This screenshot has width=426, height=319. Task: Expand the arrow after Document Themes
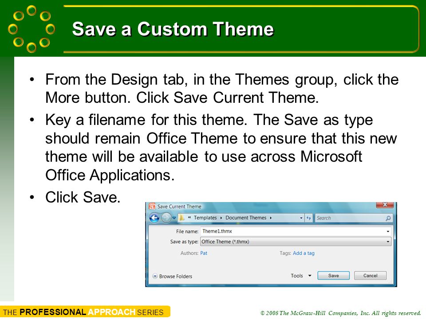point(271,218)
